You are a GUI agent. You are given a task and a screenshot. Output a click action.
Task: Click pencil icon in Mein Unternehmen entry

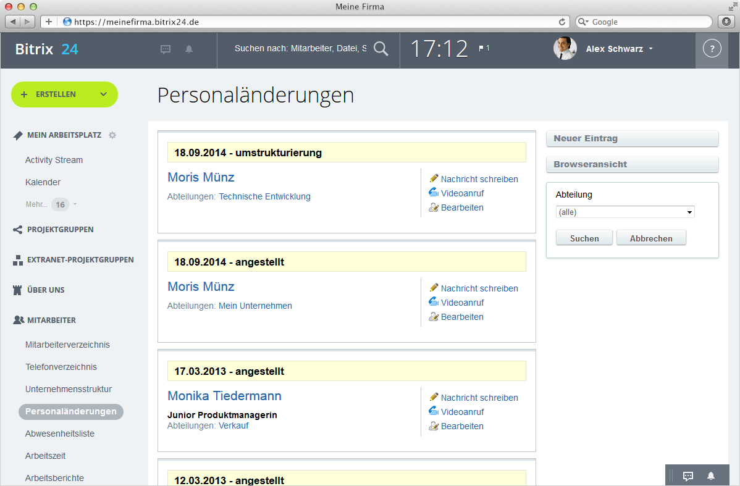pos(434,287)
